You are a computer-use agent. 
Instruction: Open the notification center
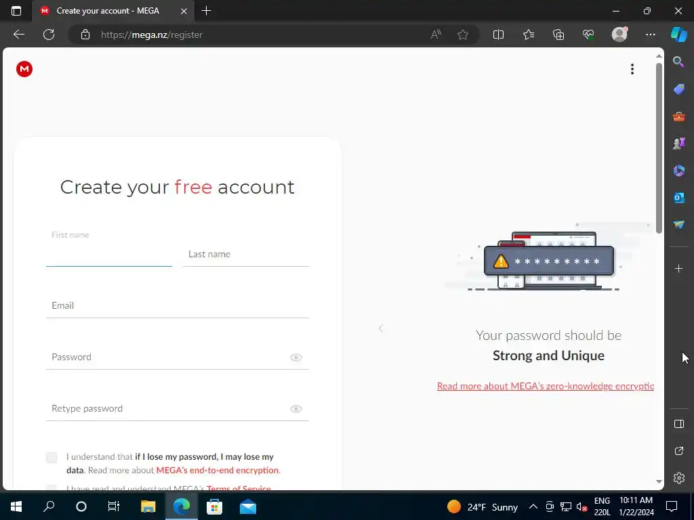[672, 506]
